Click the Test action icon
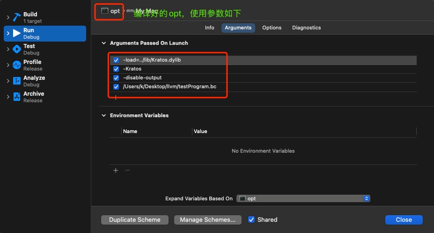Screen dimensions: 434x233 click(x=17, y=49)
